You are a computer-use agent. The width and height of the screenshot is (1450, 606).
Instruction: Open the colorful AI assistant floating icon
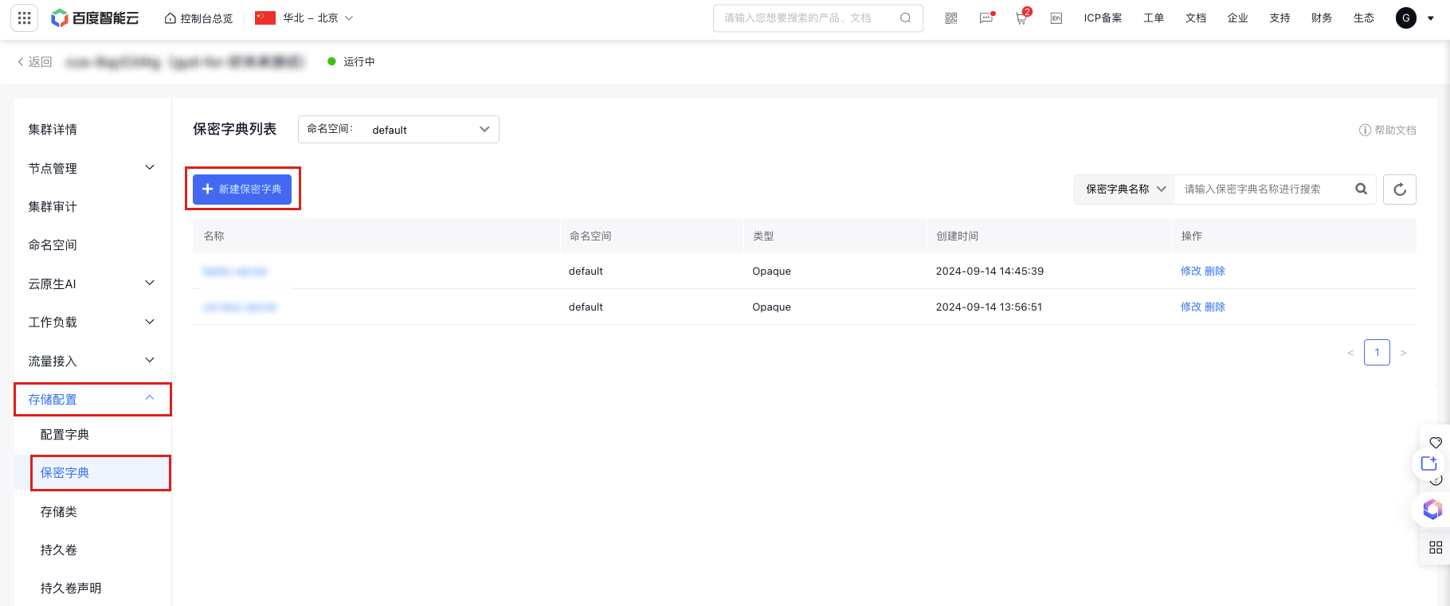point(1432,510)
